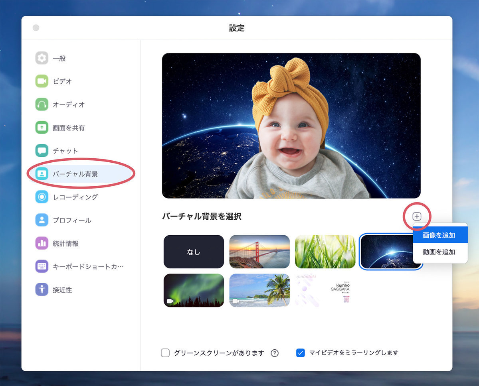Image resolution: width=479 pixels, height=386 pixels.
Task: Choose 画像を追加 from popup menu
Action: coord(440,235)
